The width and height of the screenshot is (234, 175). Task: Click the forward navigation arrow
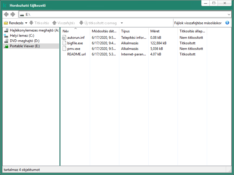tap(13, 14)
